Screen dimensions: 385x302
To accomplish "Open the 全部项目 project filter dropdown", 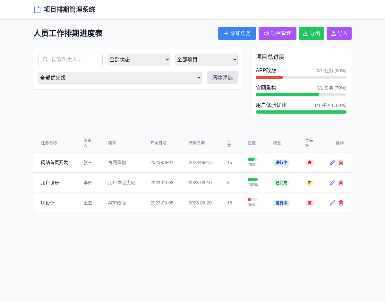I will (207, 59).
